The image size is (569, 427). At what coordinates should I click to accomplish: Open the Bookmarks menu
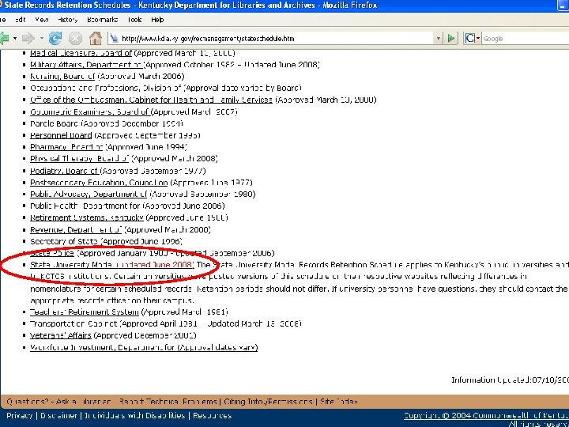coord(102,20)
